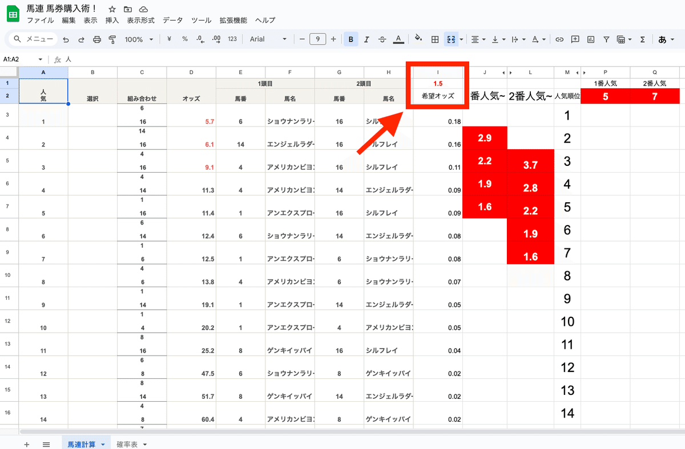Open the 挿入 menu
685x449 pixels.
(x=112, y=21)
